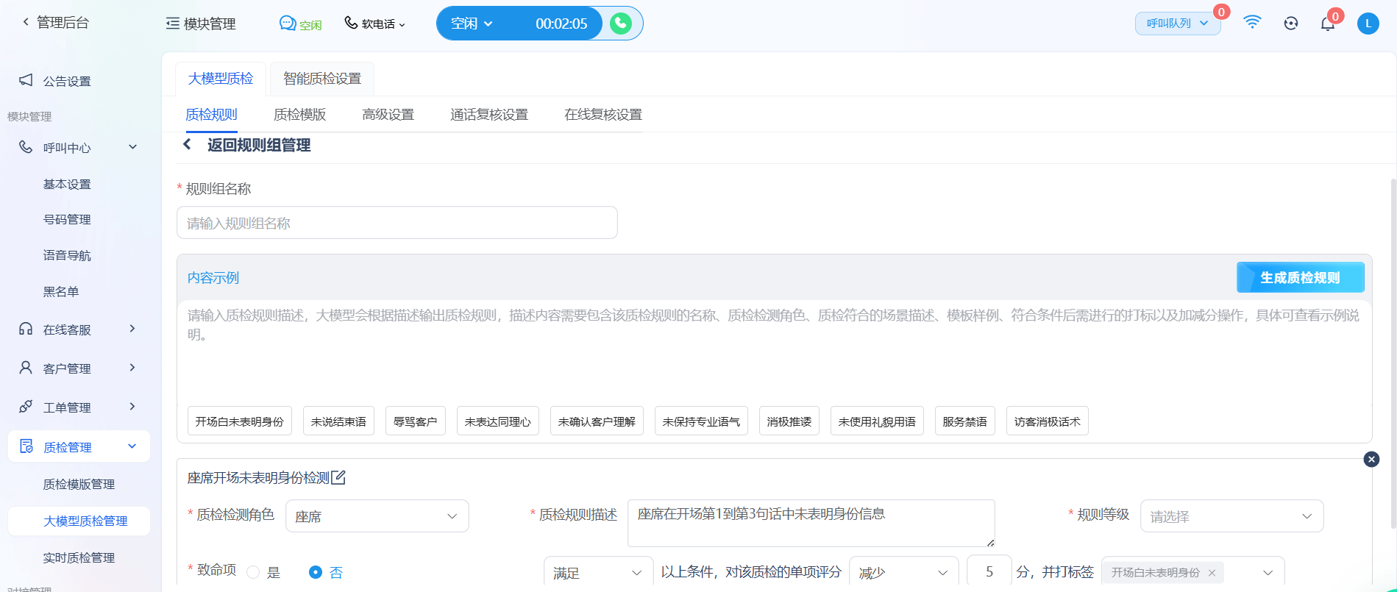Select 是 for 致命项

click(x=254, y=572)
